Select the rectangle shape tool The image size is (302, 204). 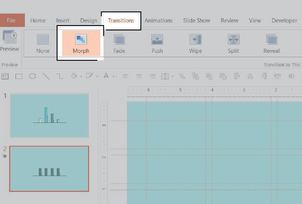19,76
